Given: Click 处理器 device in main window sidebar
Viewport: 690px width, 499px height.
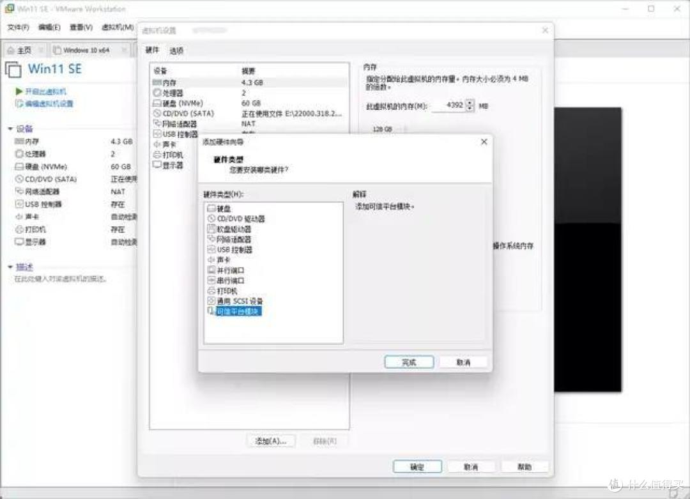Looking at the screenshot, I should 31,153.
